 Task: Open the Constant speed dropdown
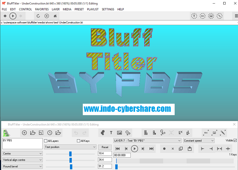[199, 141]
